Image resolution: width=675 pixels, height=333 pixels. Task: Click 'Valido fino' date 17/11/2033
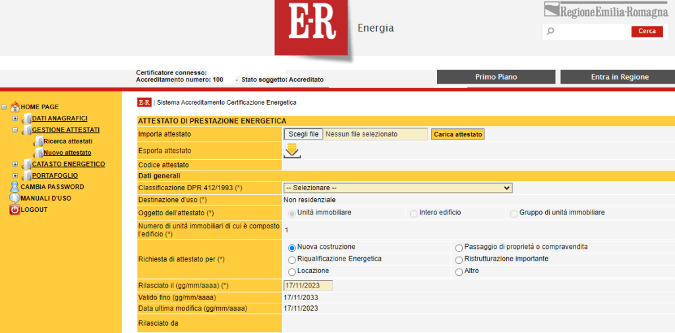(x=301, y=297)
